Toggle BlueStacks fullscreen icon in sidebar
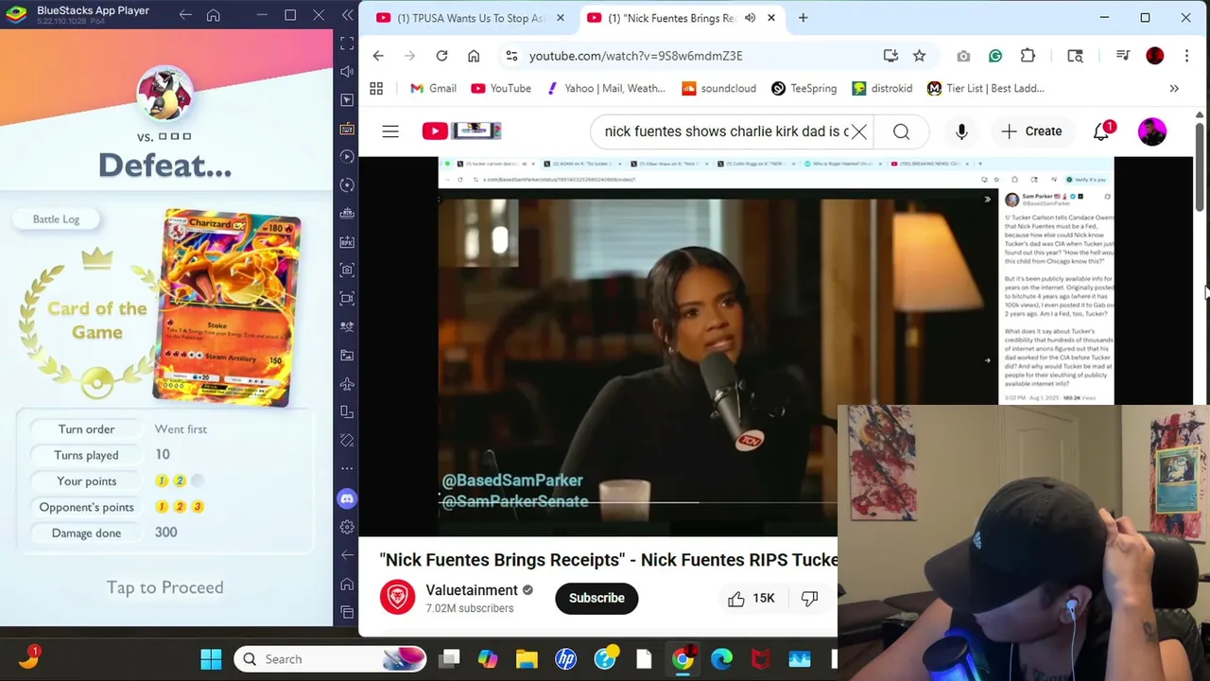Viewport: 1210px width, 681px height. [347, 44]
